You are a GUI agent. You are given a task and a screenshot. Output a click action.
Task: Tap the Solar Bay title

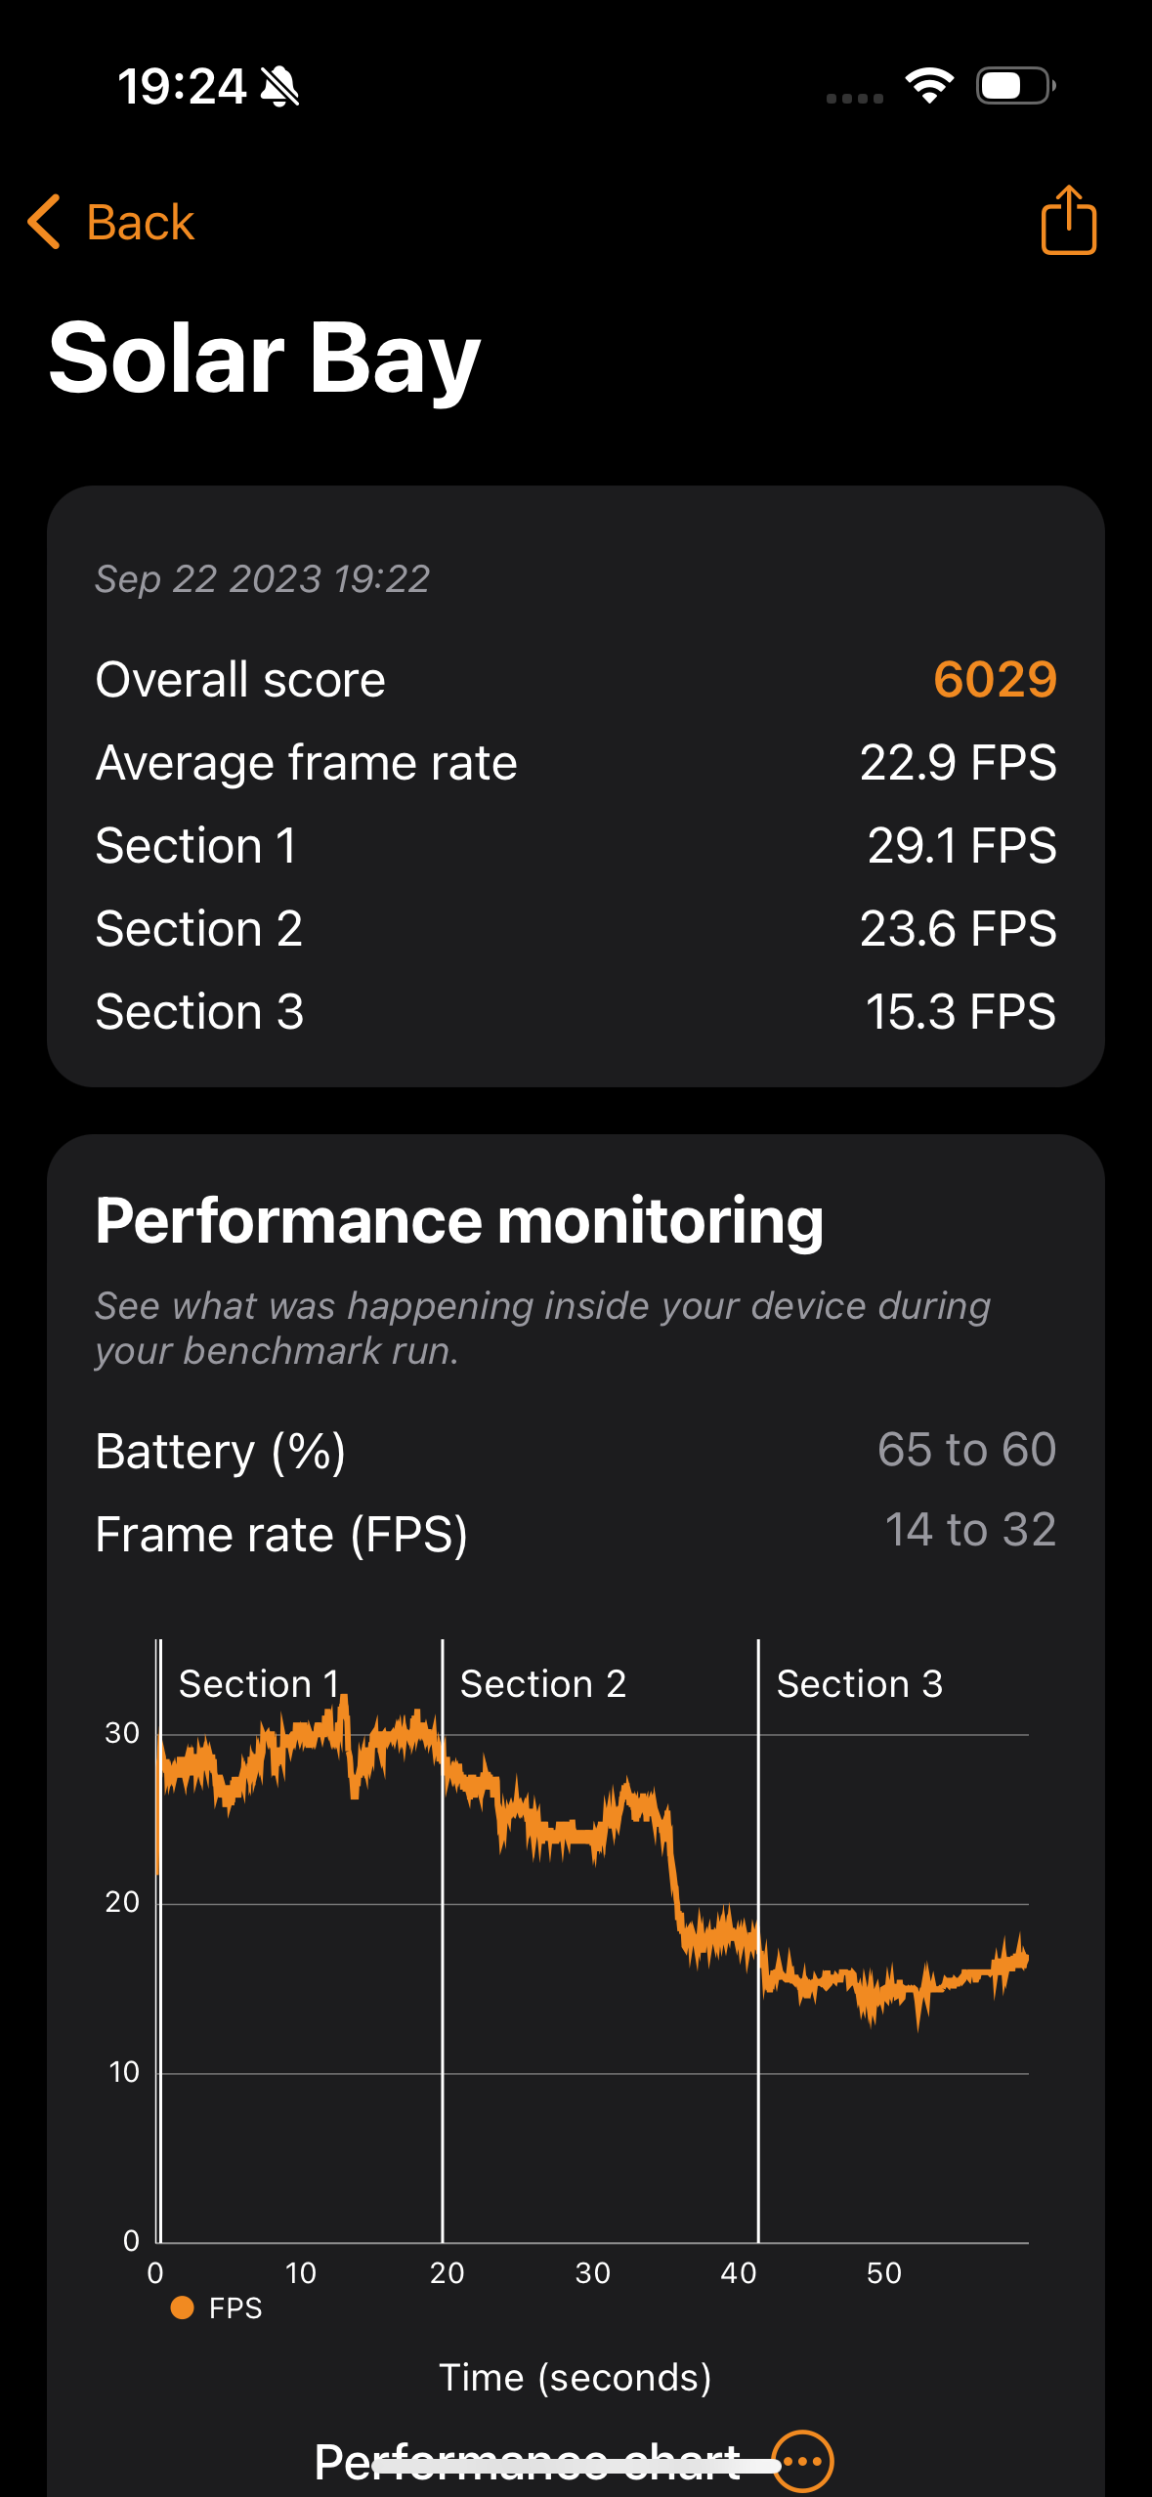(264, 359)
